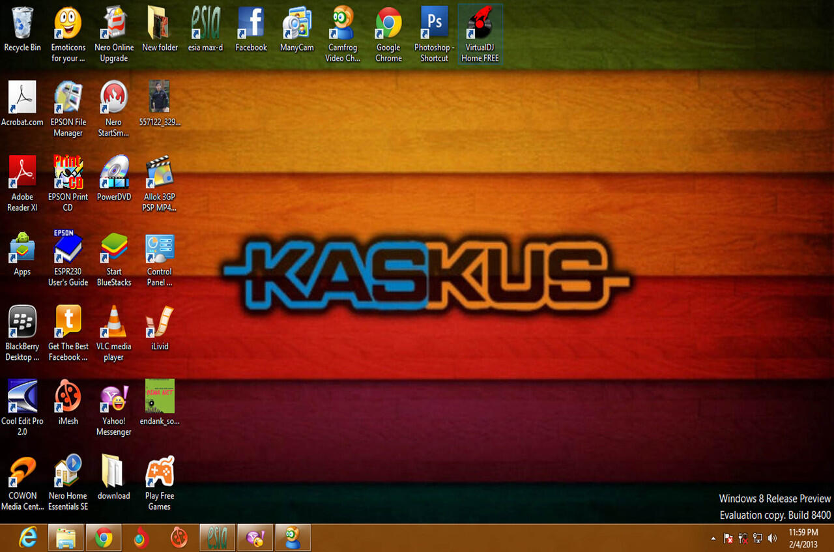This screenshot has width=834, height=552.
Task: Launch the ManyCam desktop shortcut
Action: 297,30
